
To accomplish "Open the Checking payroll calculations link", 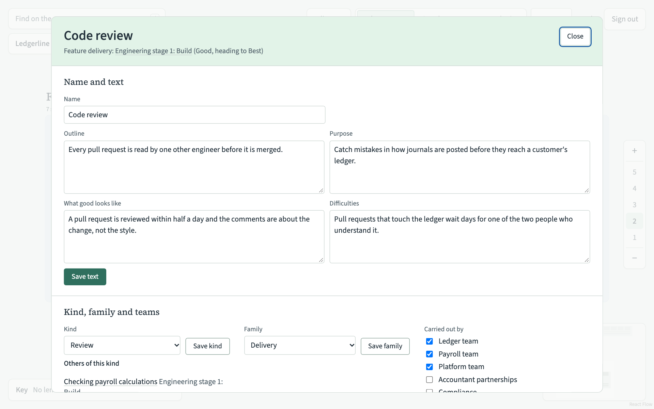I will coord(111,382).
